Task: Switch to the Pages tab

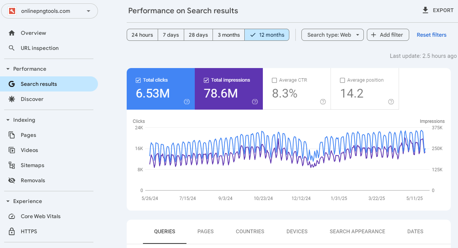Action: point(205,231)
